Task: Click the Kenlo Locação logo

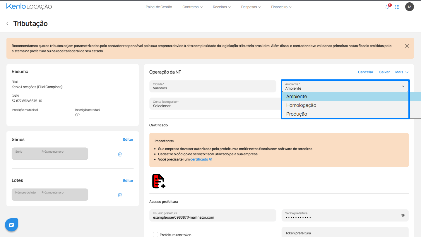Action: pyautogui.click(x=29, y=6)
